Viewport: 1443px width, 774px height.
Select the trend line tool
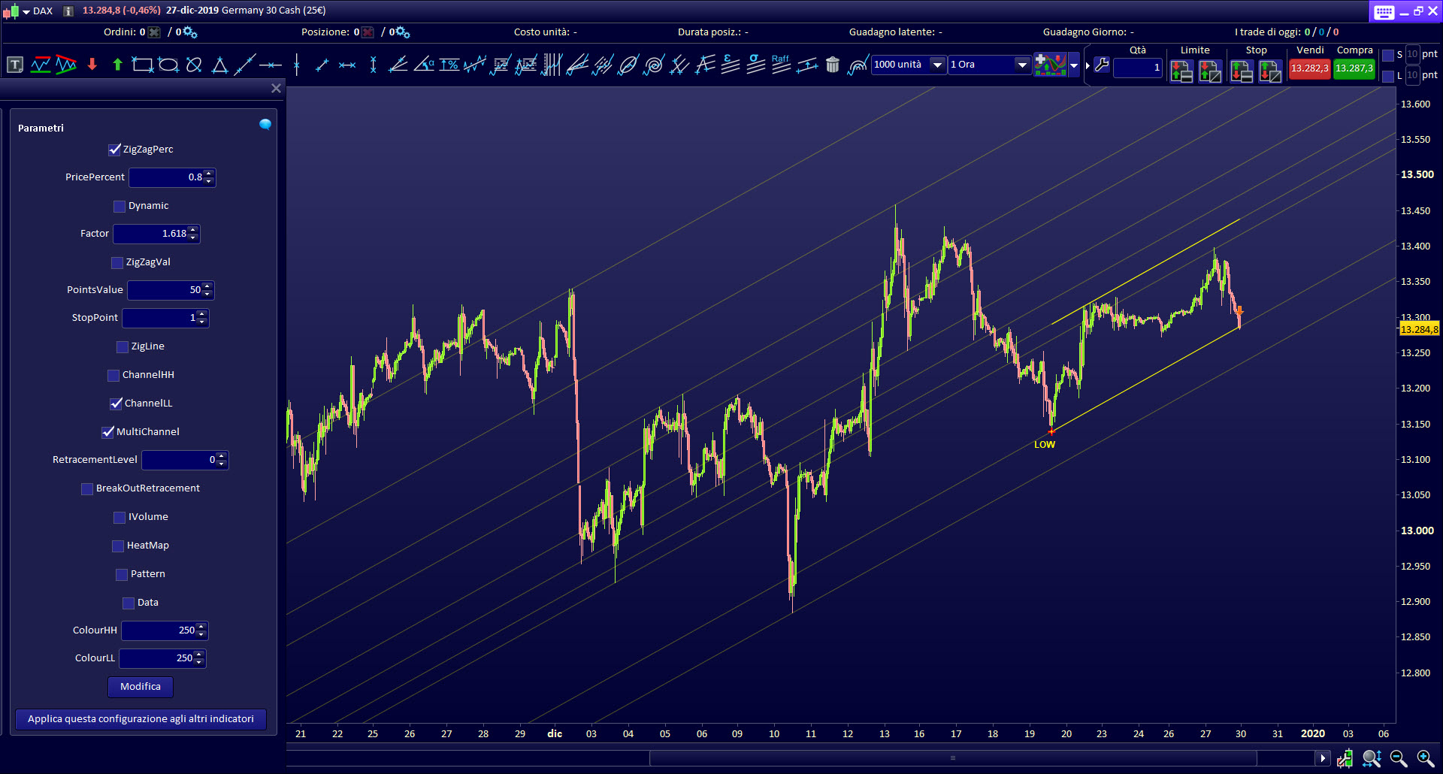click(245, 65)
